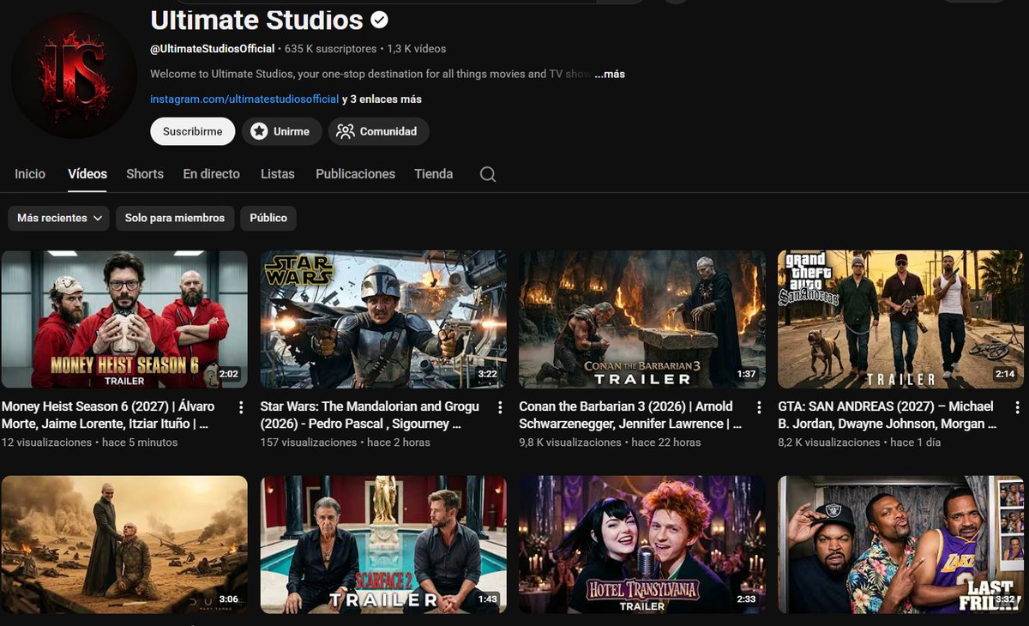Click the 'y 3 enlaces más' link

pos(382,99)
